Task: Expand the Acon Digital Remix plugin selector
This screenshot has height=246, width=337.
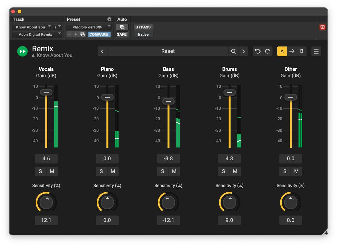Action: click(x=37, y=34)
